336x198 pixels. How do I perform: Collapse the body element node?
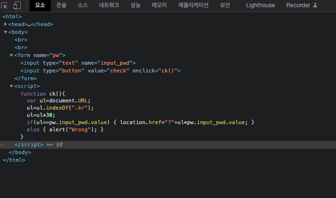coord(5,32)
